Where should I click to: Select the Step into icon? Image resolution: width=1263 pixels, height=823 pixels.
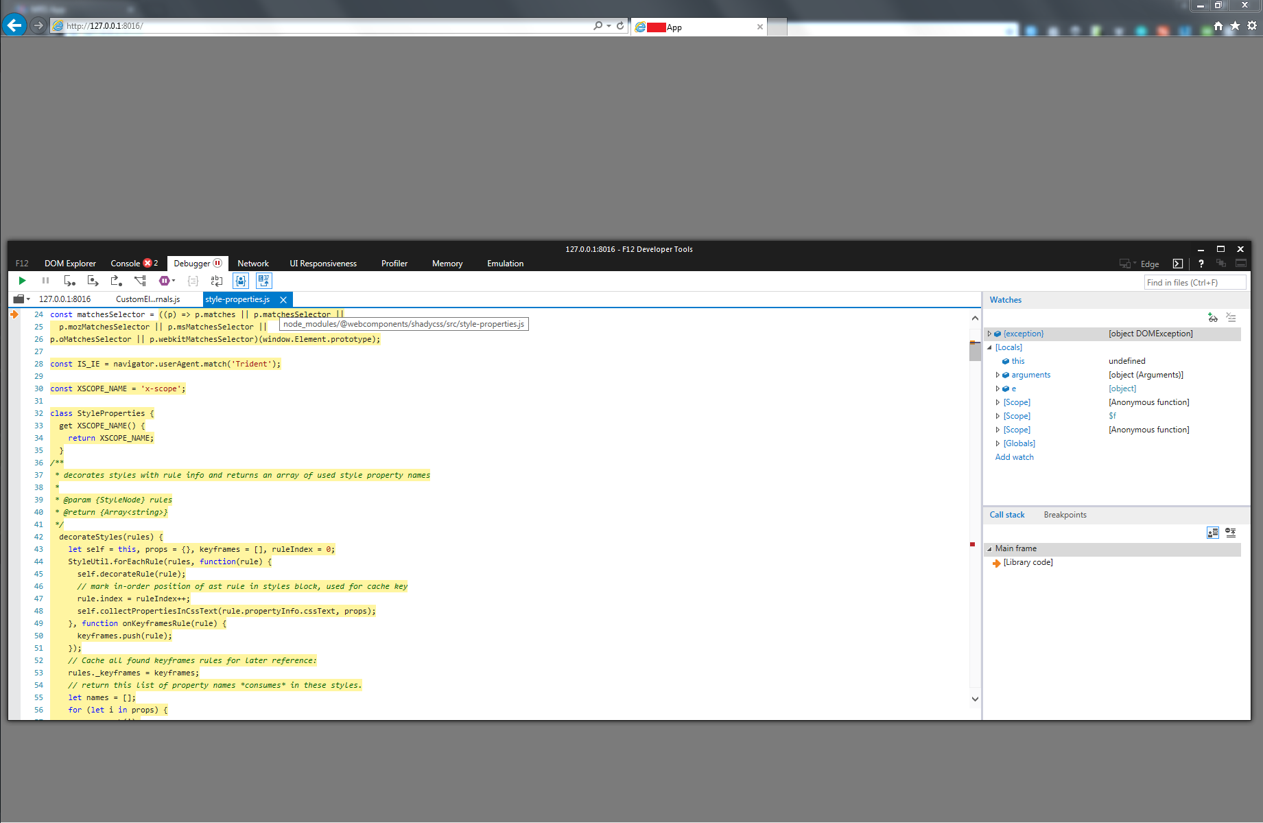pyautogui.click(x=69, y=281)
